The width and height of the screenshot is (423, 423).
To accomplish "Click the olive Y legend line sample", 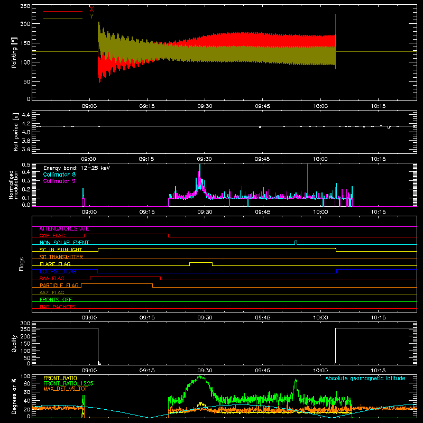I will (62, 19).
